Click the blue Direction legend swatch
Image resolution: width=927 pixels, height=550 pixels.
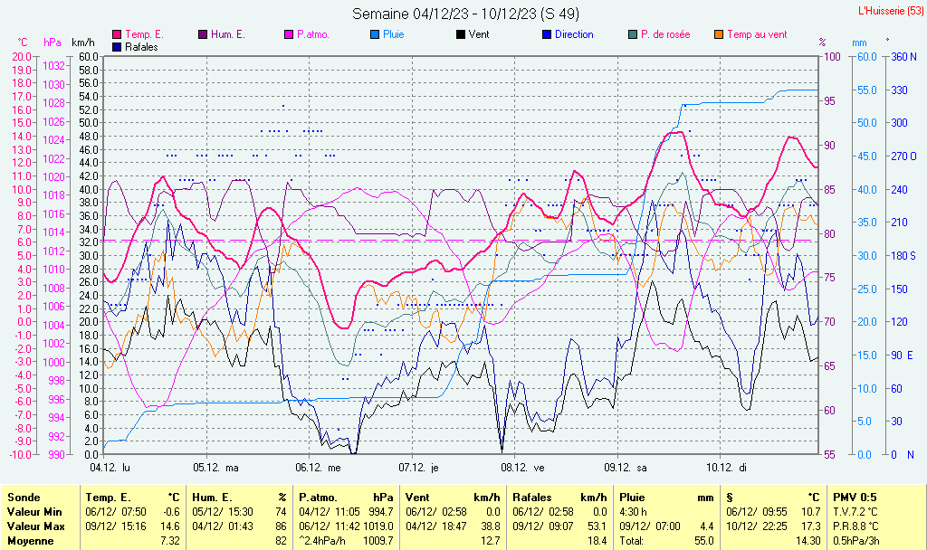[547, 35]
